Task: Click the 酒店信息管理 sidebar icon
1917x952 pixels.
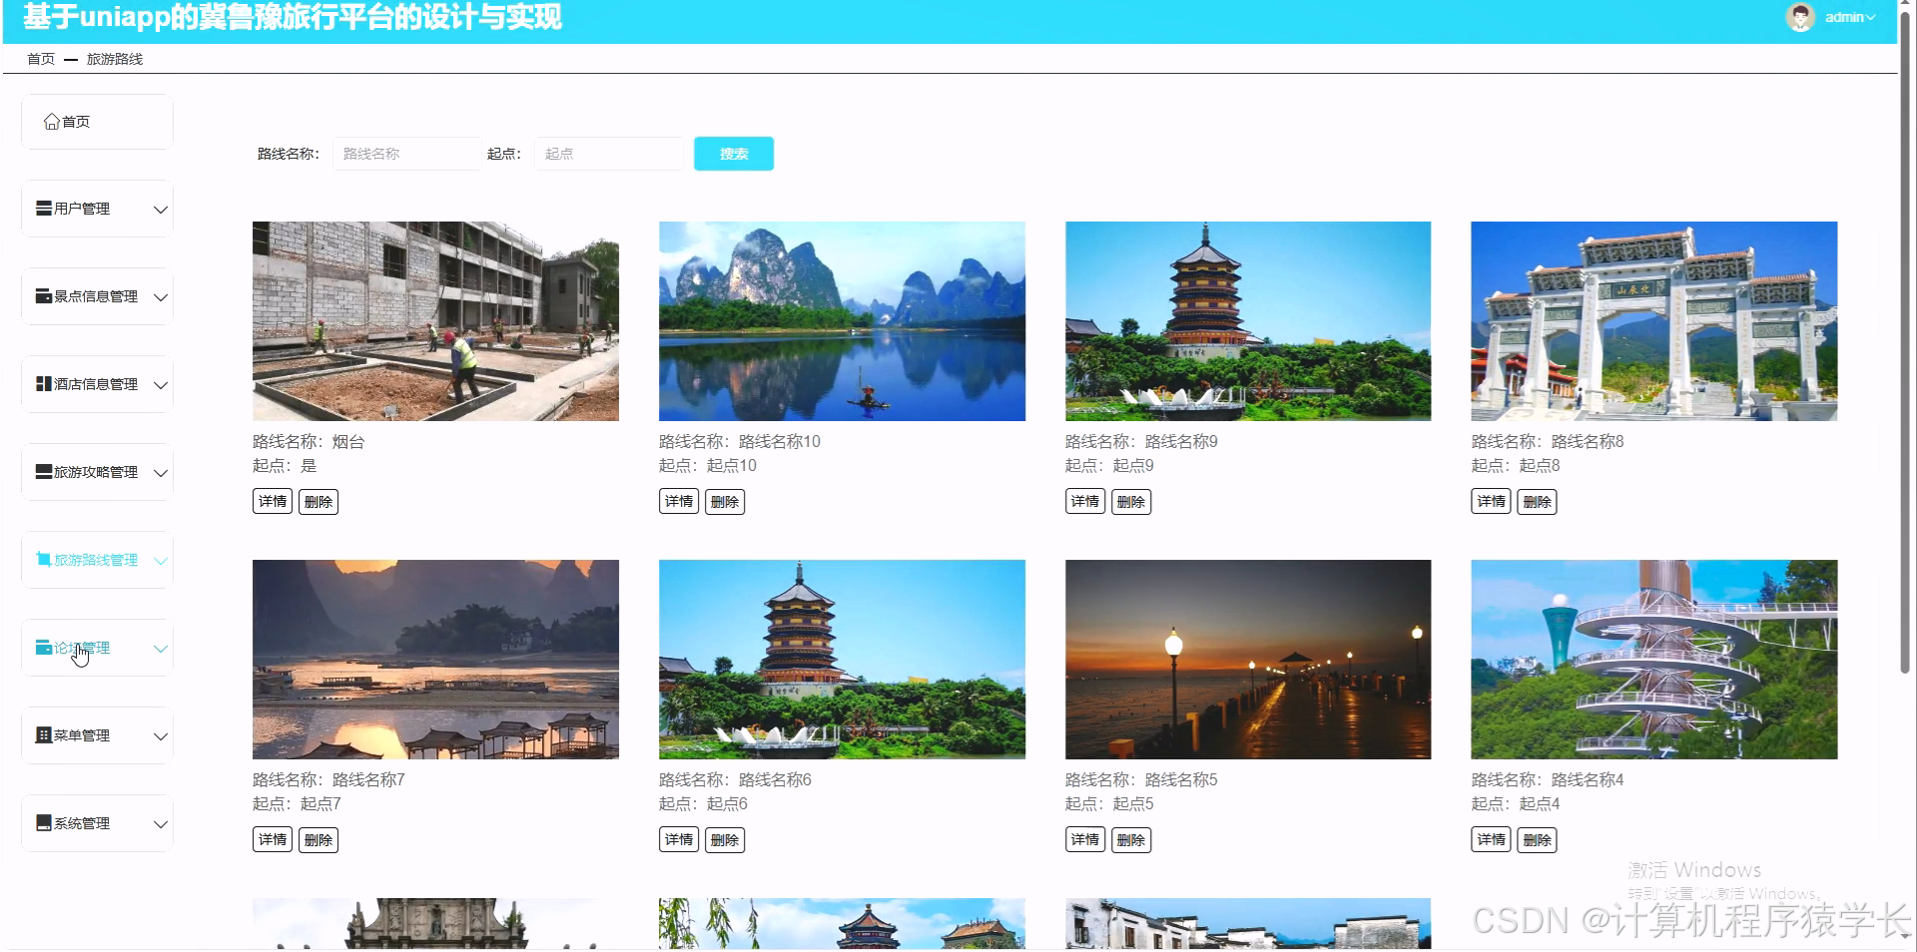Action: (x=44, y=384)
